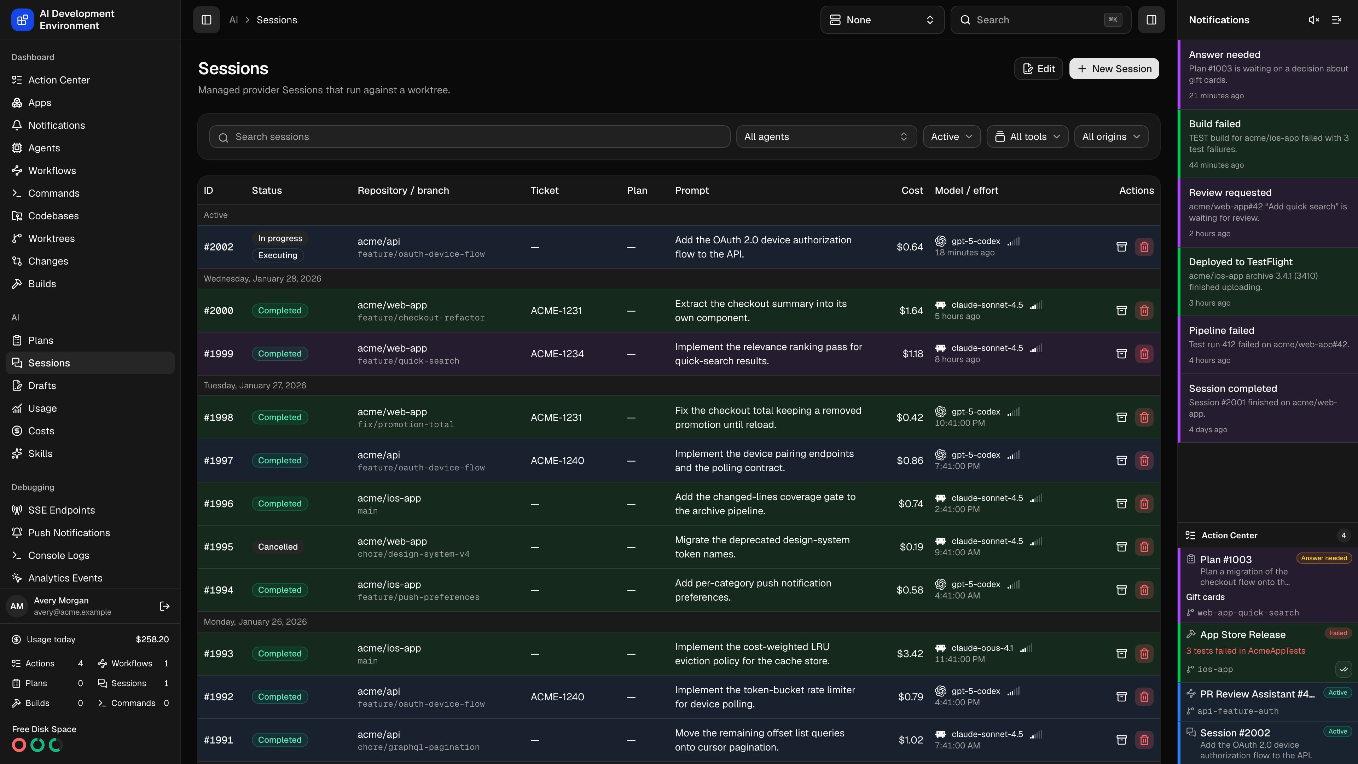Viewport: 1358px width, 764px height.
Task: Click the Cancelled status badge
Action: click(x=278, y=547)
